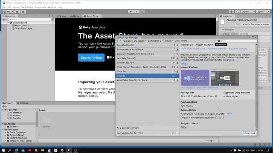Open the cloud services icon in toolbar
The height and width of the screenshot is (153, 273).
(x=17, y=11)
